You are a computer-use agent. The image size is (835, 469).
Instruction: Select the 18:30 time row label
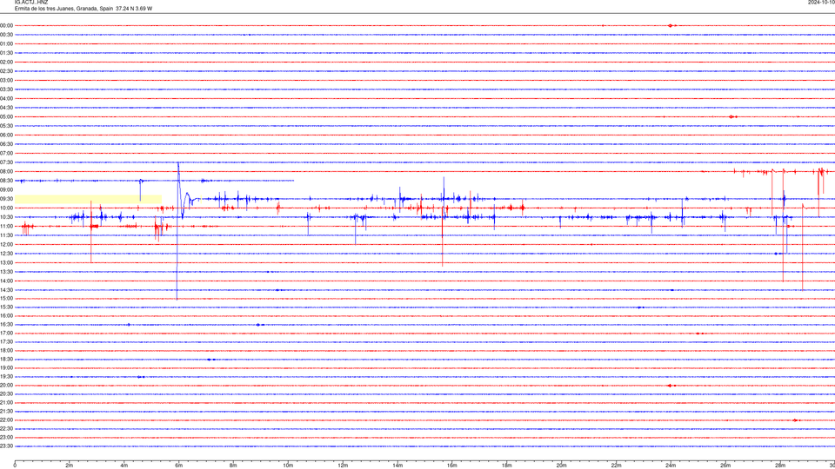click(x=6, y=360)
